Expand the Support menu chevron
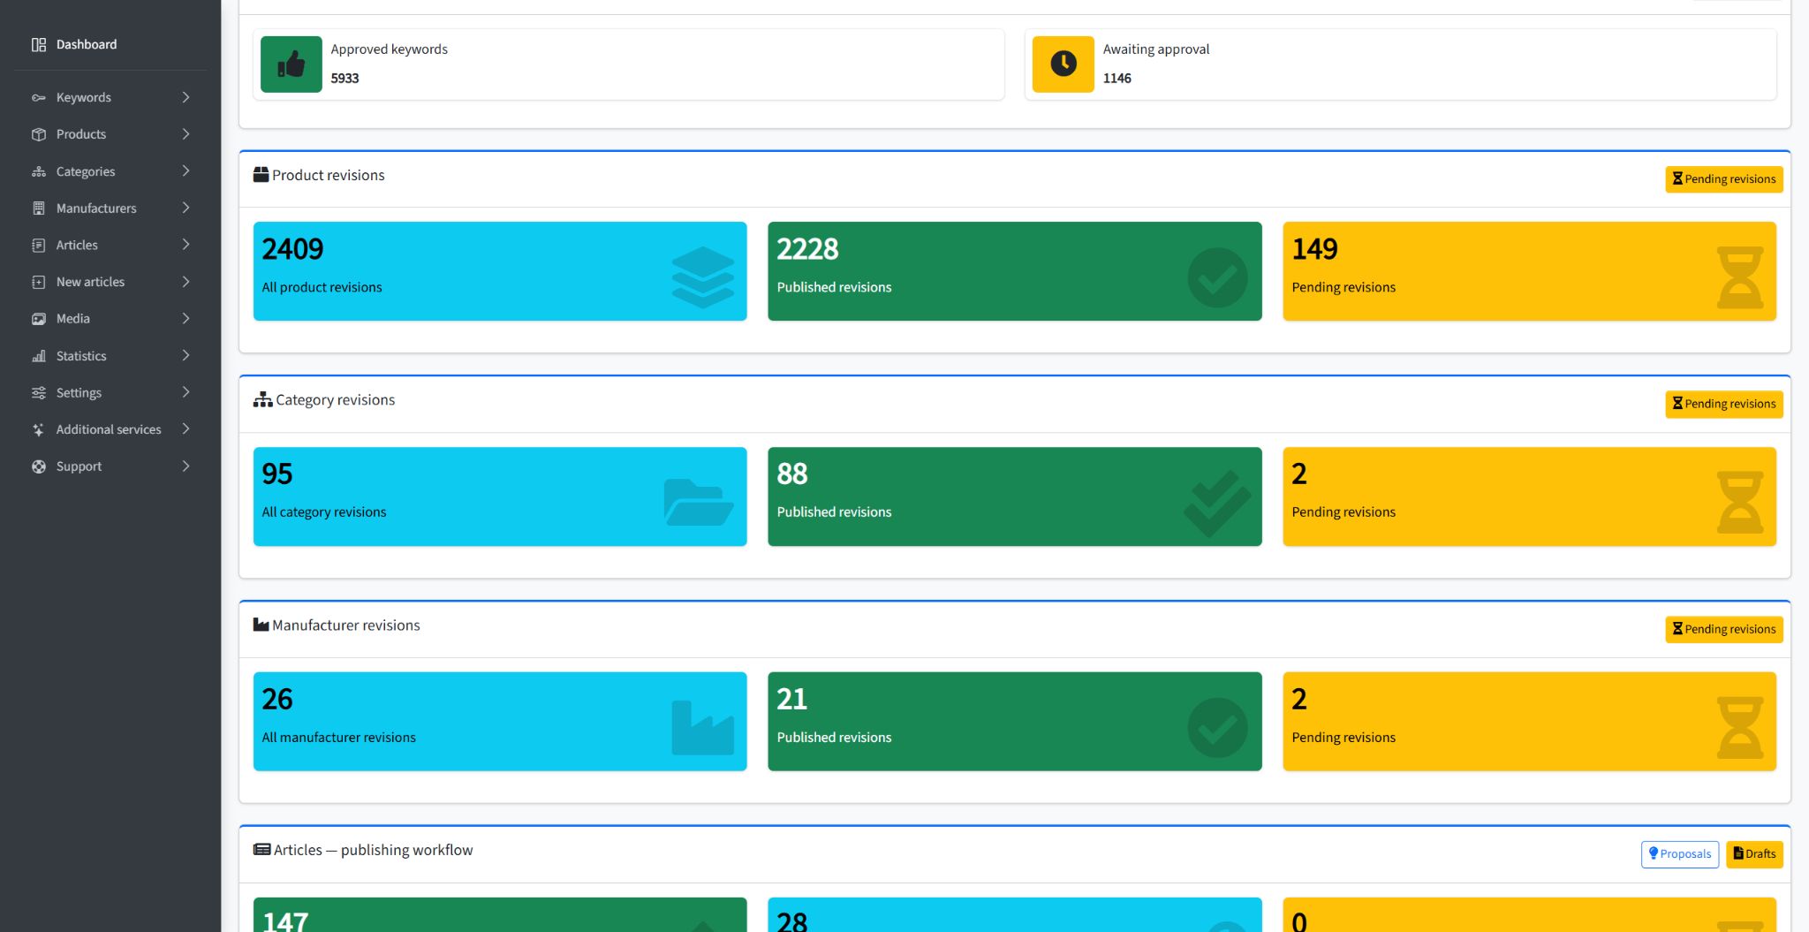 tap(185, 466)
